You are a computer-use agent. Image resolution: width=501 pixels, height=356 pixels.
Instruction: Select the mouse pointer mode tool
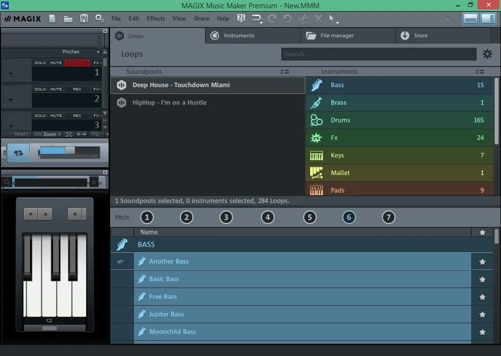(332, 19)
